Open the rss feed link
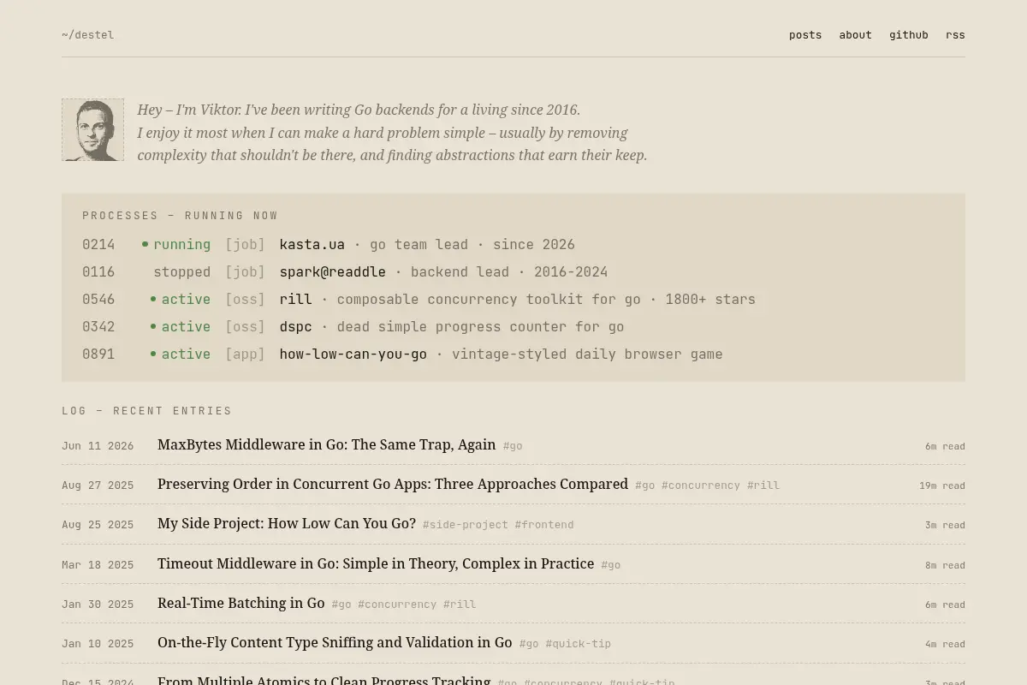 pos(955,35)
